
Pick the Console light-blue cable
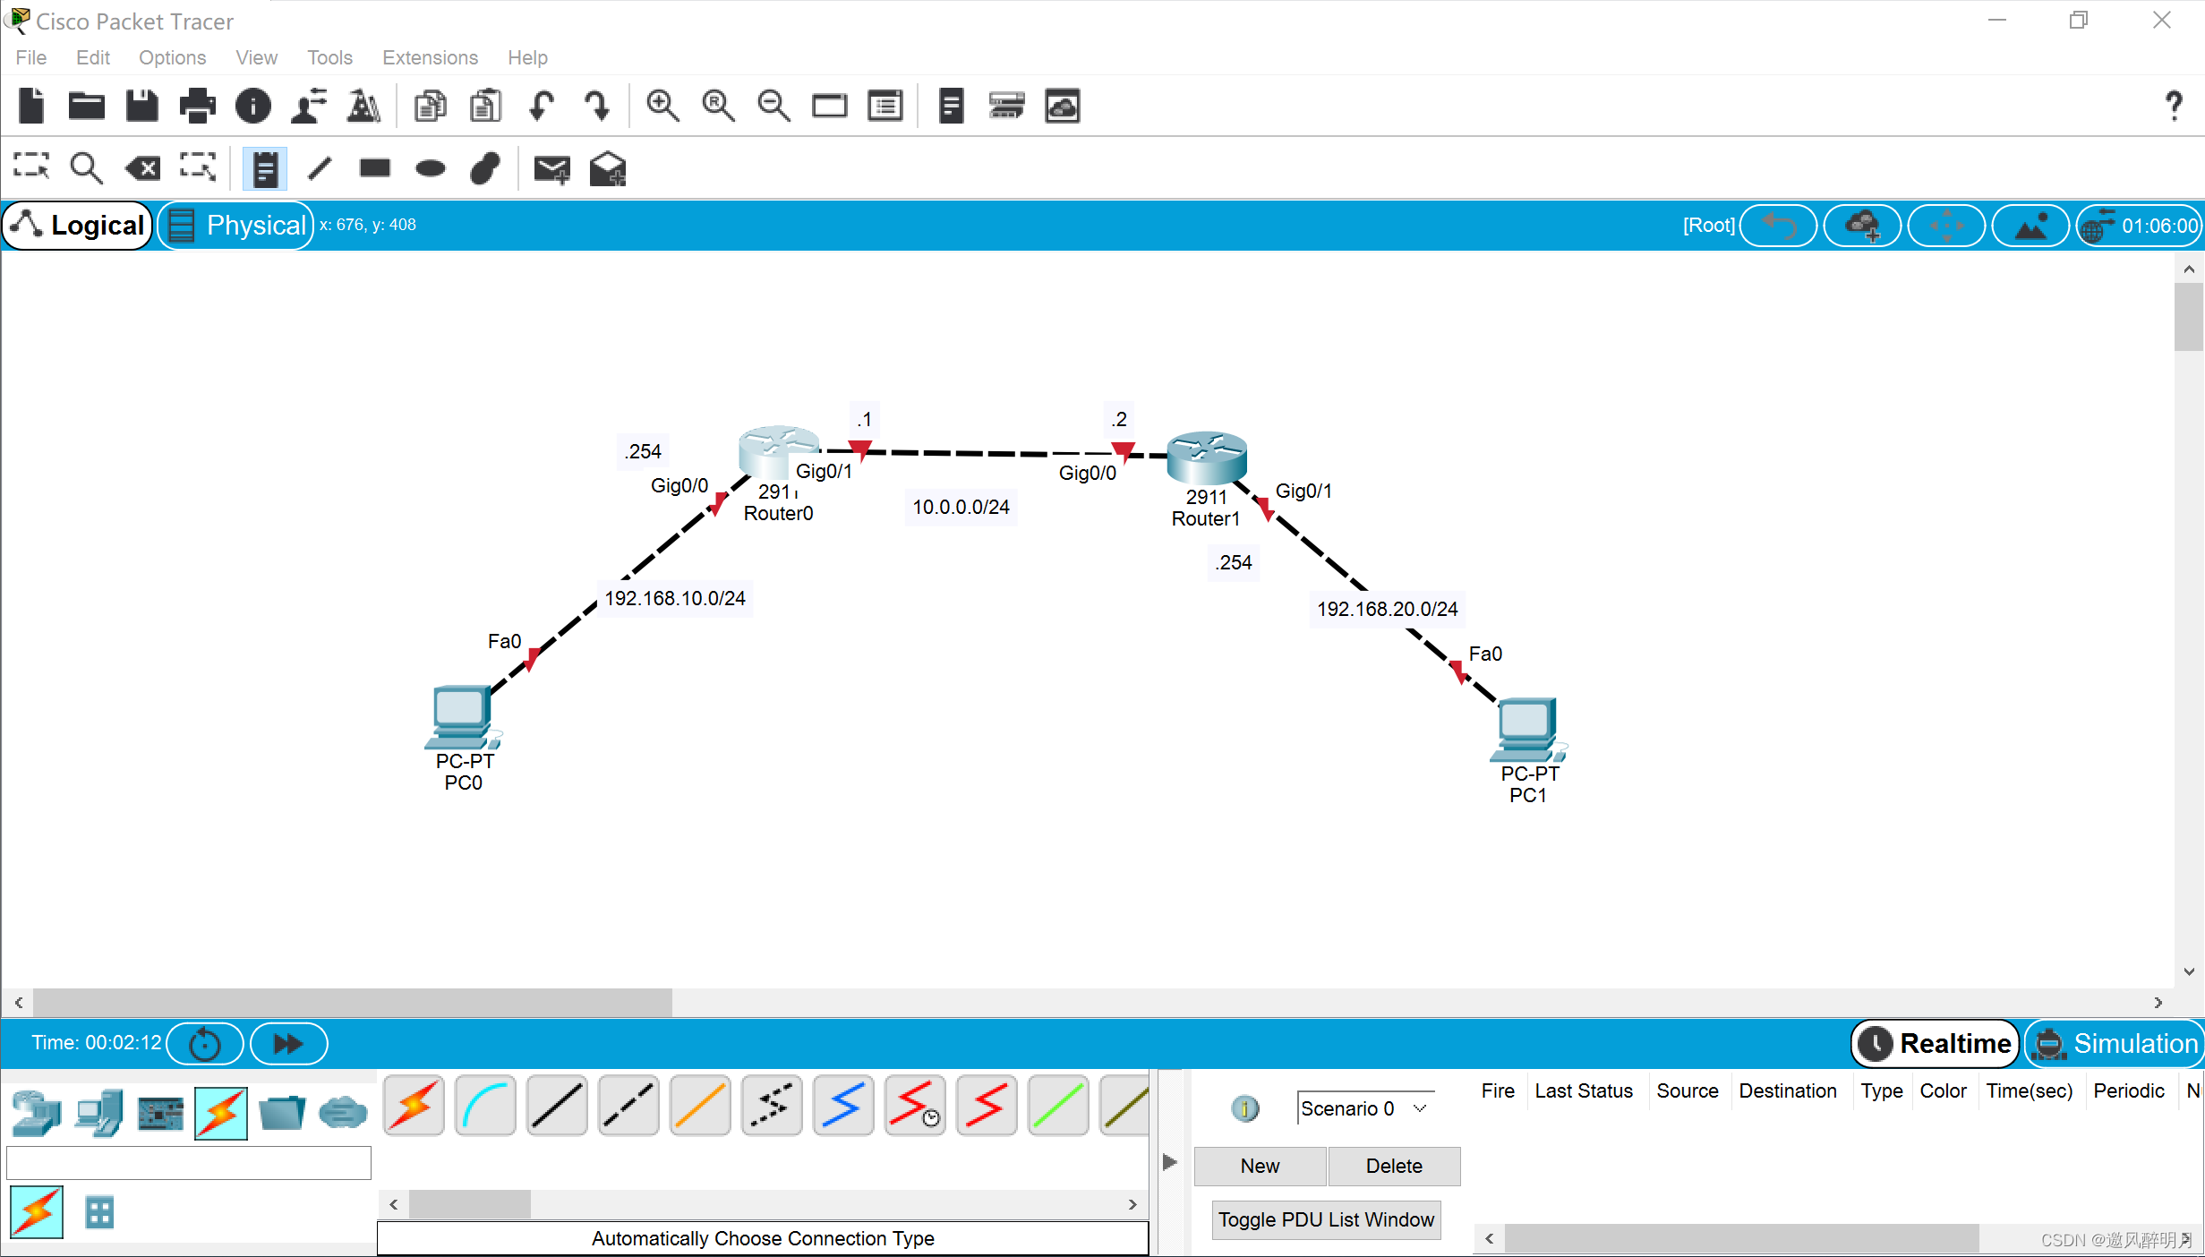click(485, 1106)
